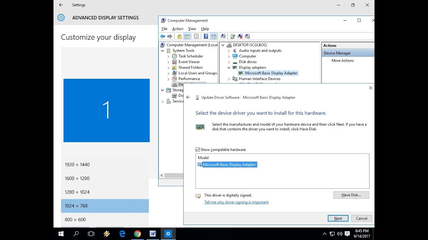Open 'Tell me why driver signing is important' link
Viewport: 428px width, 240px height.
tap(236, 202)
